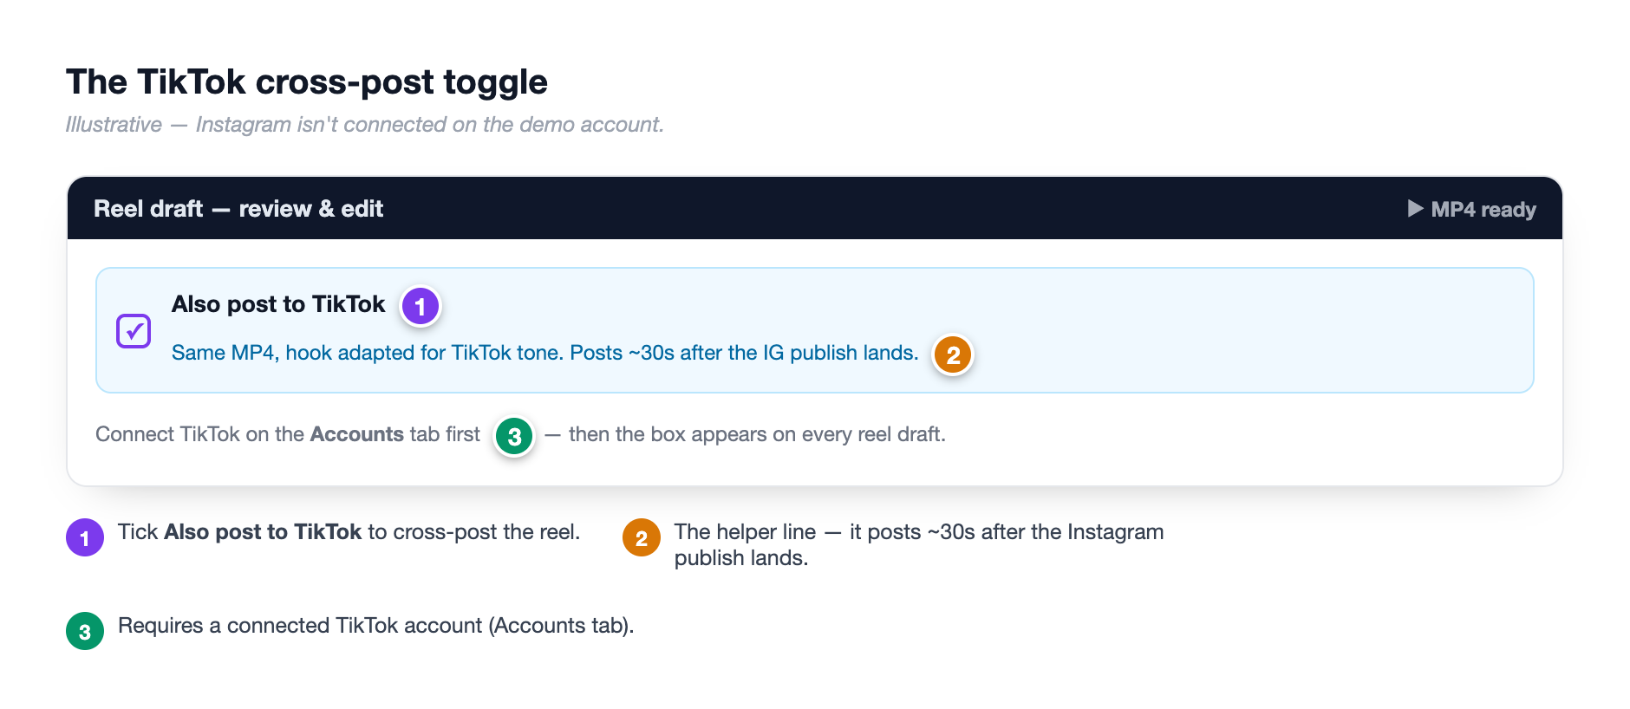Click the Also post to TikTok label
1630x709 pixels.
[x=278, y=304]
